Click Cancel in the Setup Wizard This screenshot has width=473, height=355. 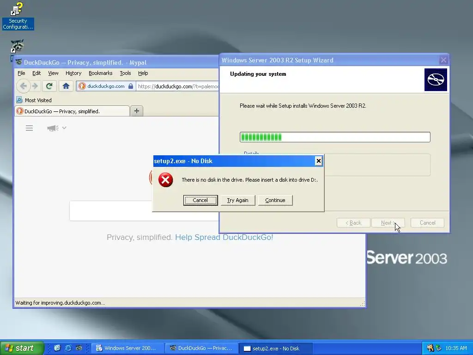[427, 223]
